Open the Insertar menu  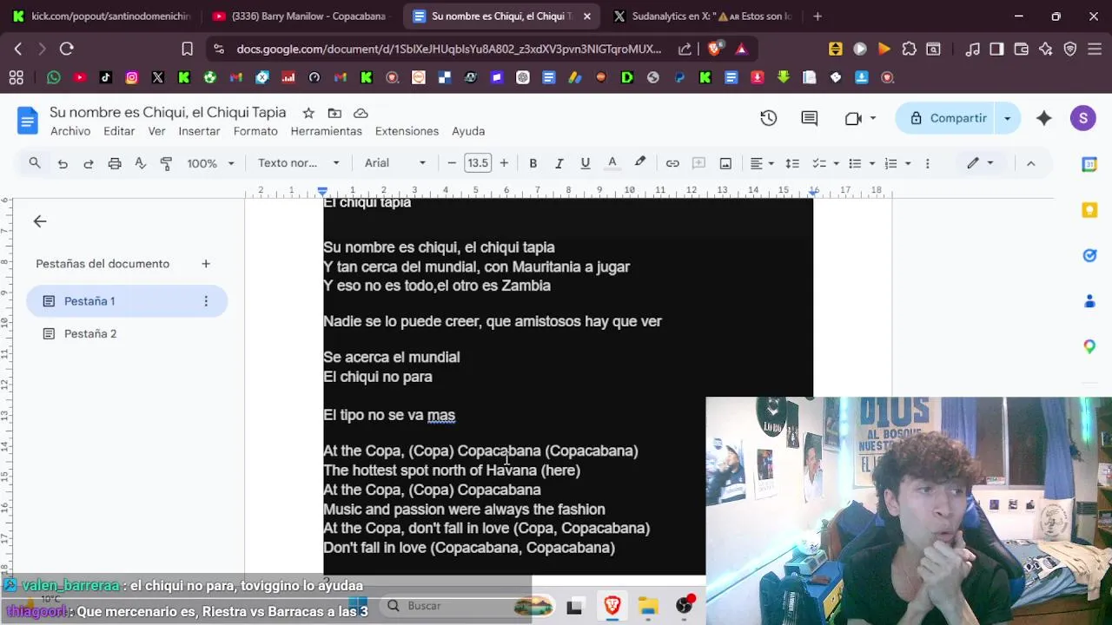199,131
